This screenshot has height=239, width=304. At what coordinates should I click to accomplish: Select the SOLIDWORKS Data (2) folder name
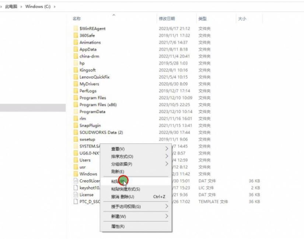click(101, 132)
